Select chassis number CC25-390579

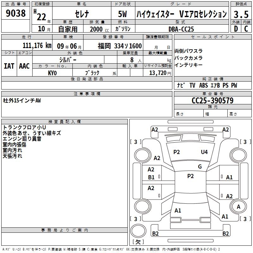click(x=213, y=101)
